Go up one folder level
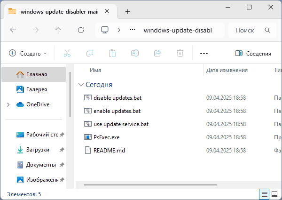Screen dimensions: 282x200 point(58,30)
